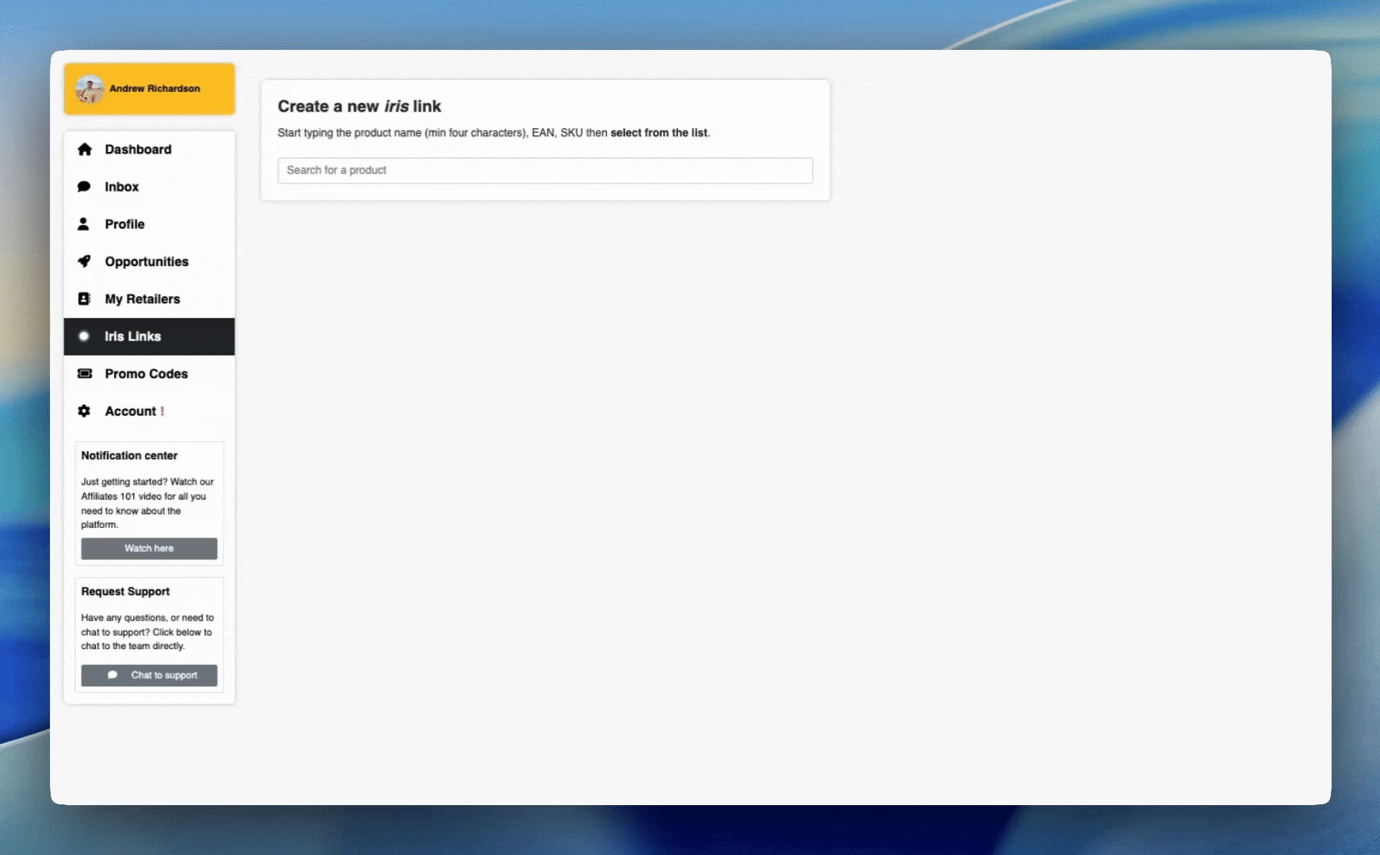Screen dimensions: 1380x855
Task: Open the My Retailers section
Action: pos(142,298)
